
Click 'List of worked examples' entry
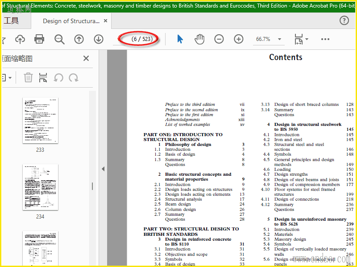point(187,125)
